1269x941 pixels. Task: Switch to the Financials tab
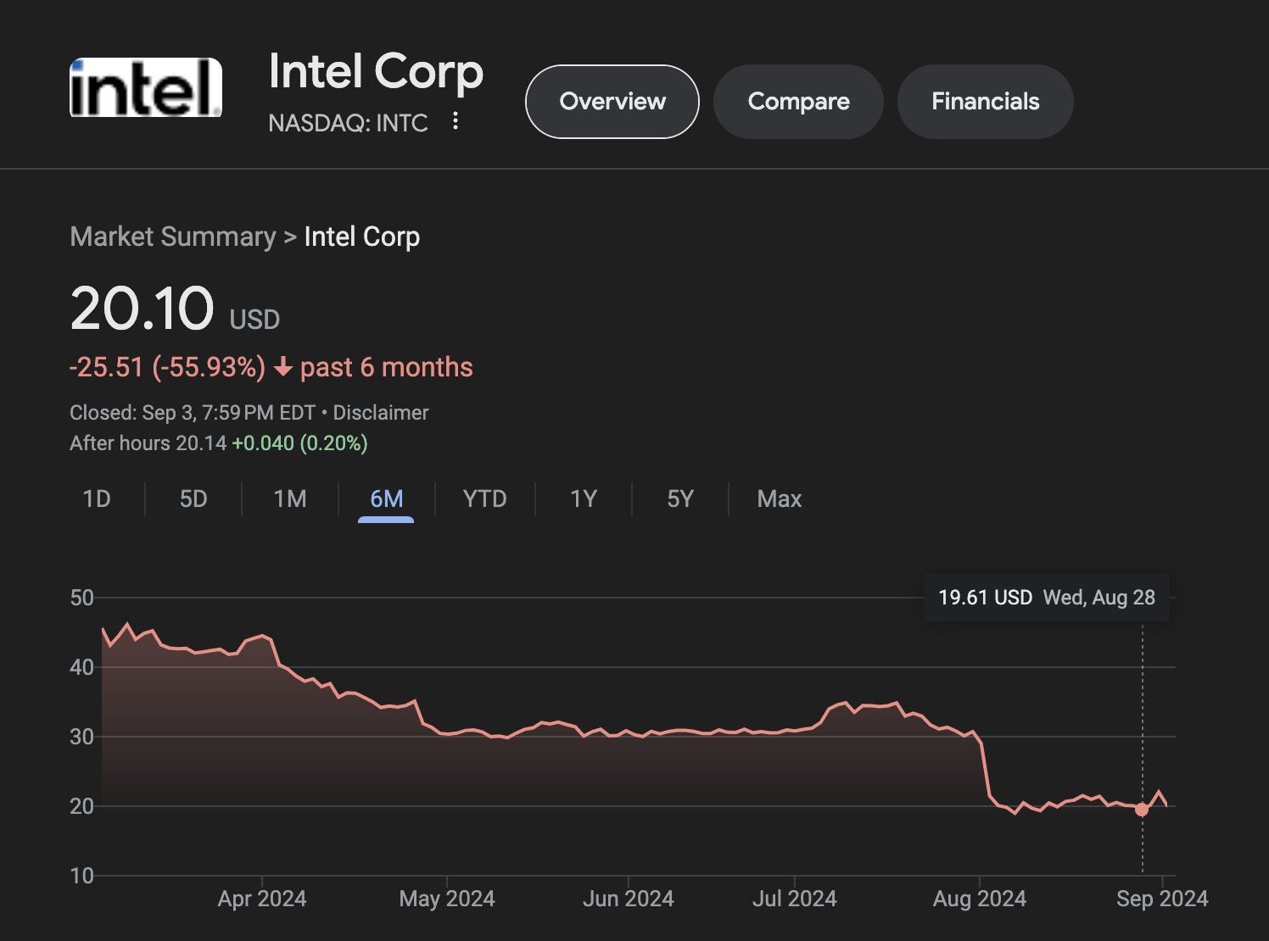click(985, 102)
